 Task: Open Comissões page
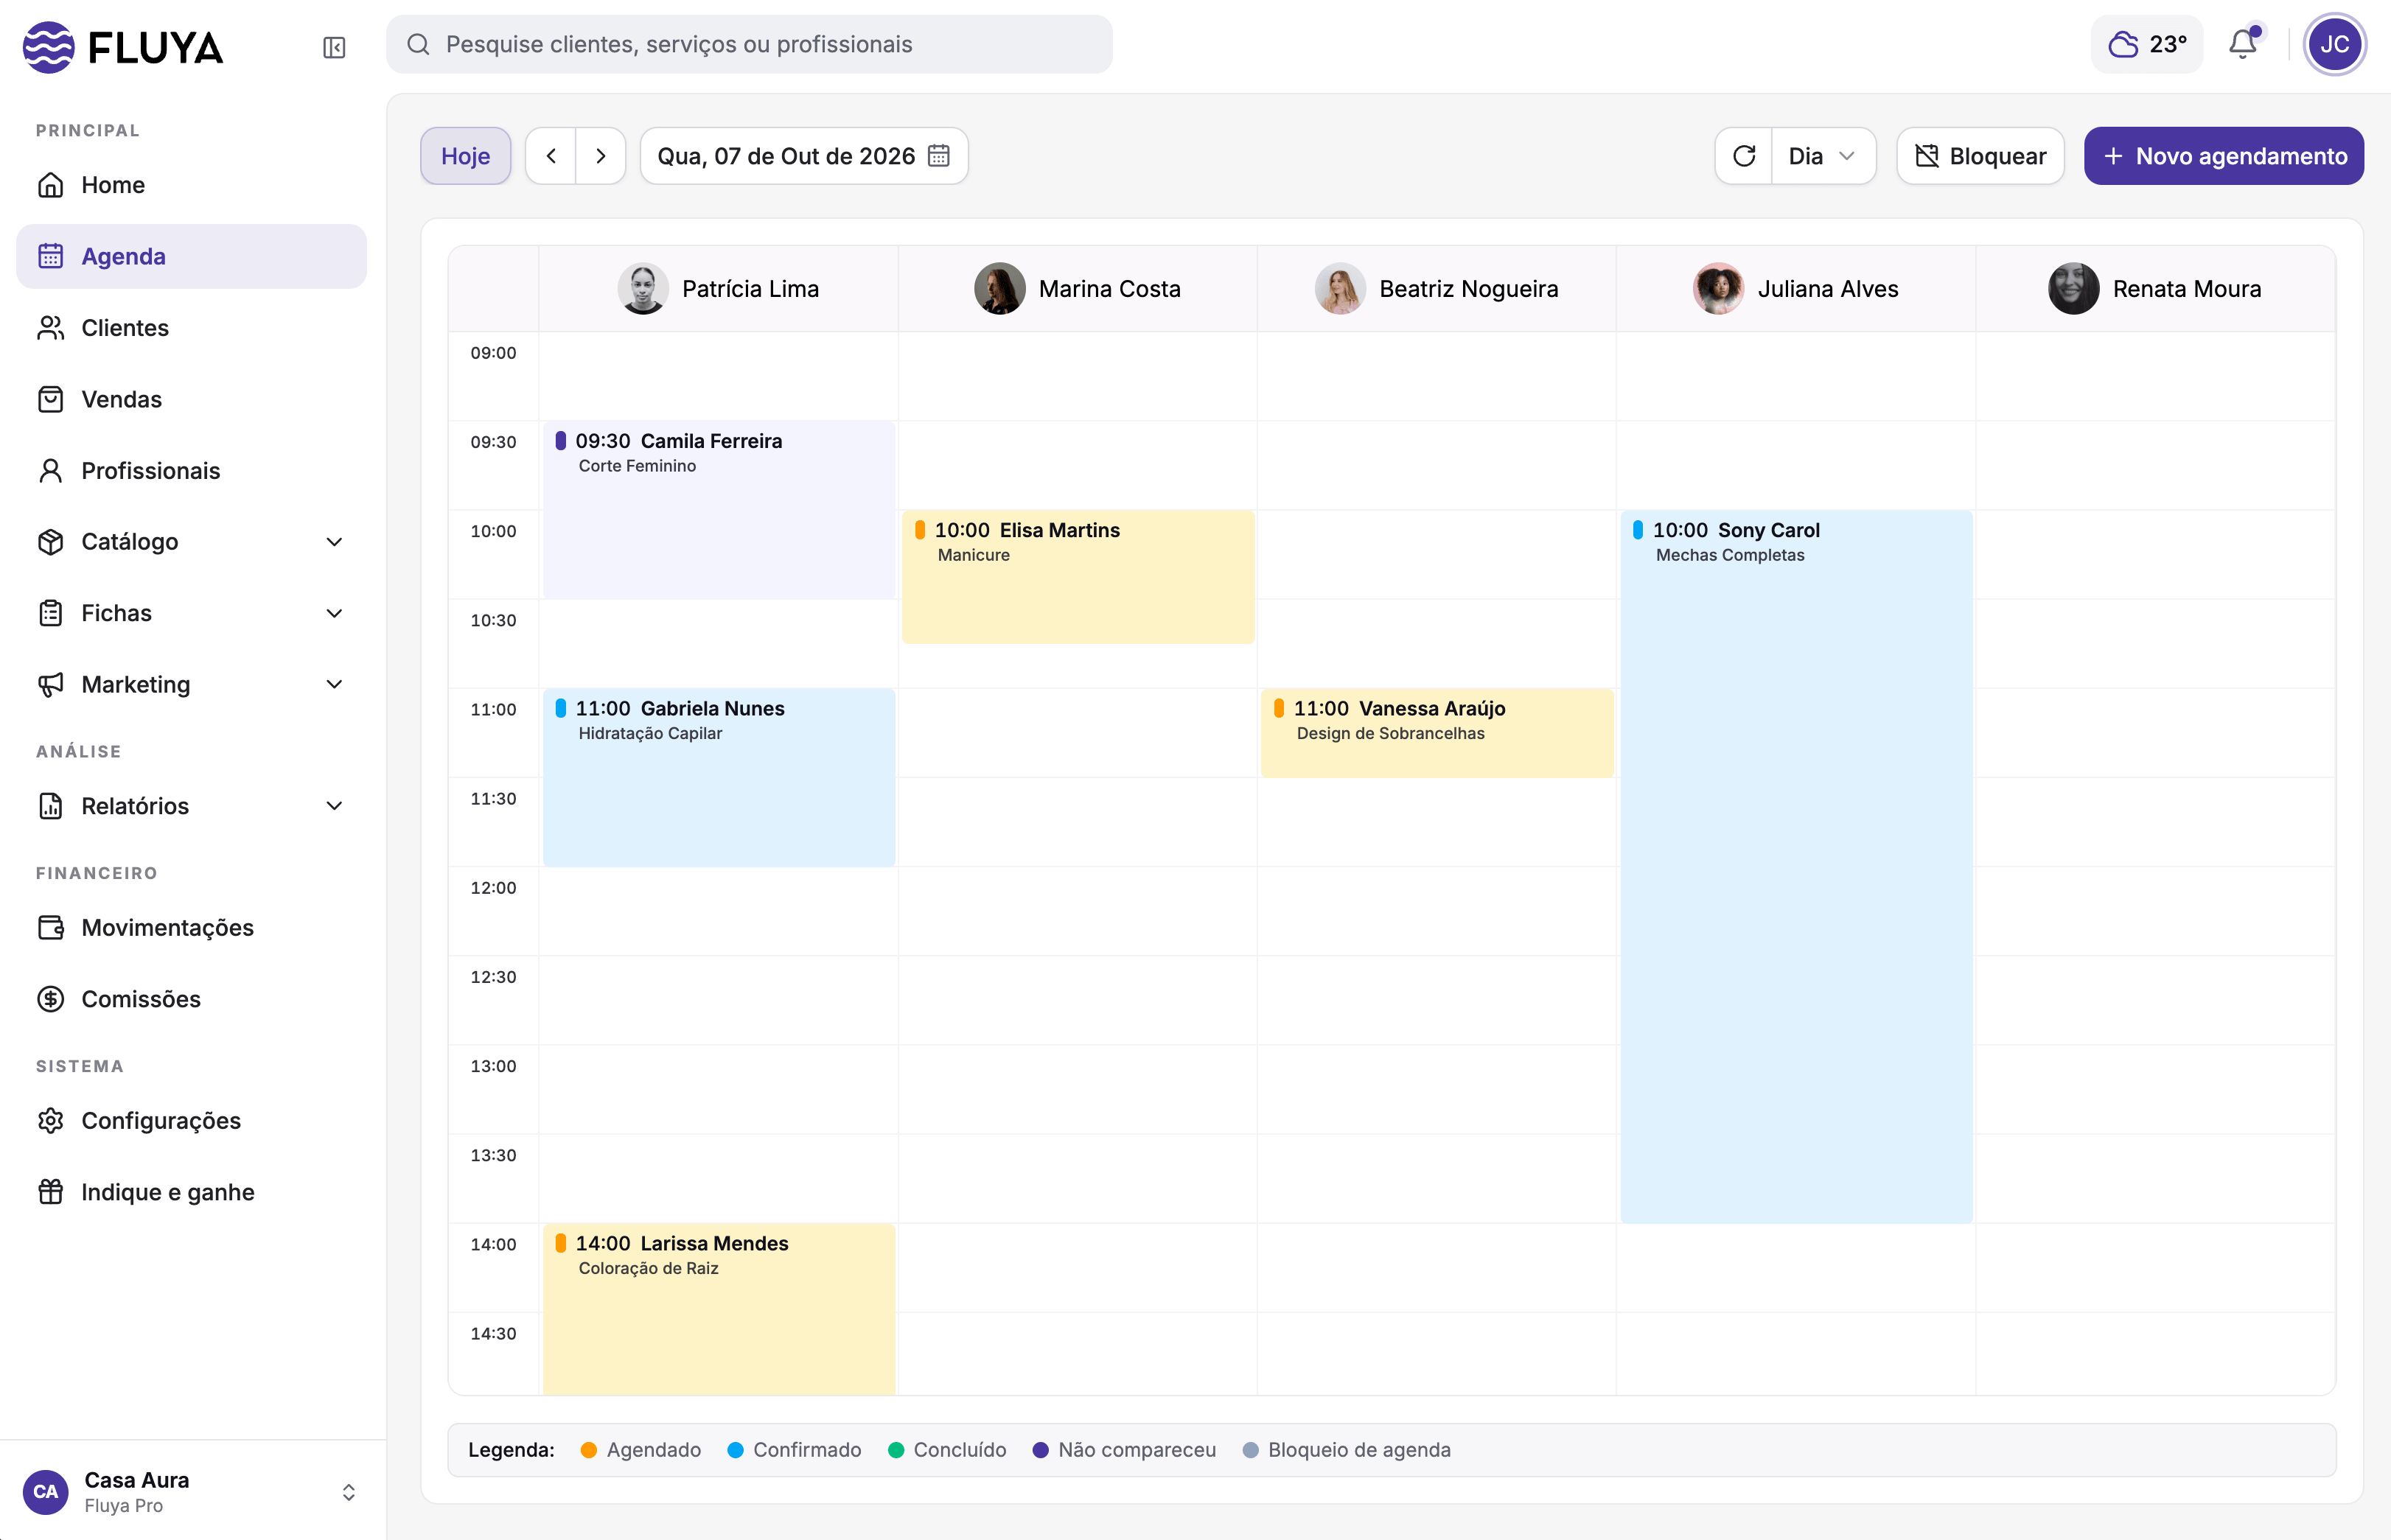click(x=191, y=999)
